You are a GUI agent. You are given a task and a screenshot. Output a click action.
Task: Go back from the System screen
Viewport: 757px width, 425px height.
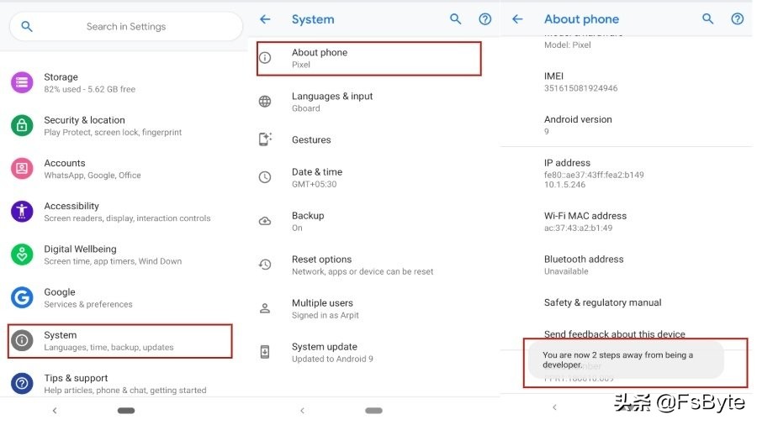(x=265, y=18)
